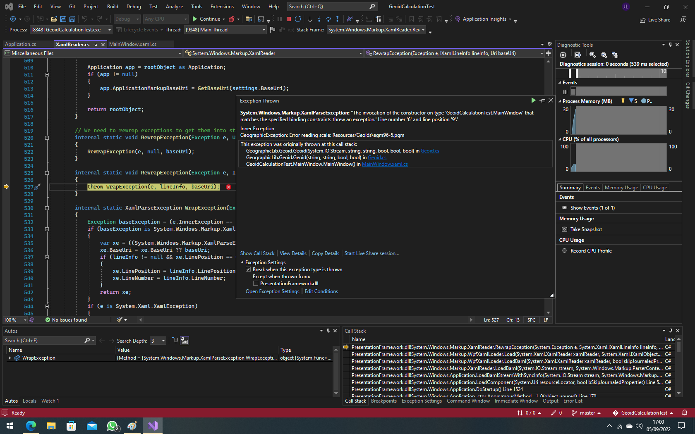Open the Git menu

point(72,7)
